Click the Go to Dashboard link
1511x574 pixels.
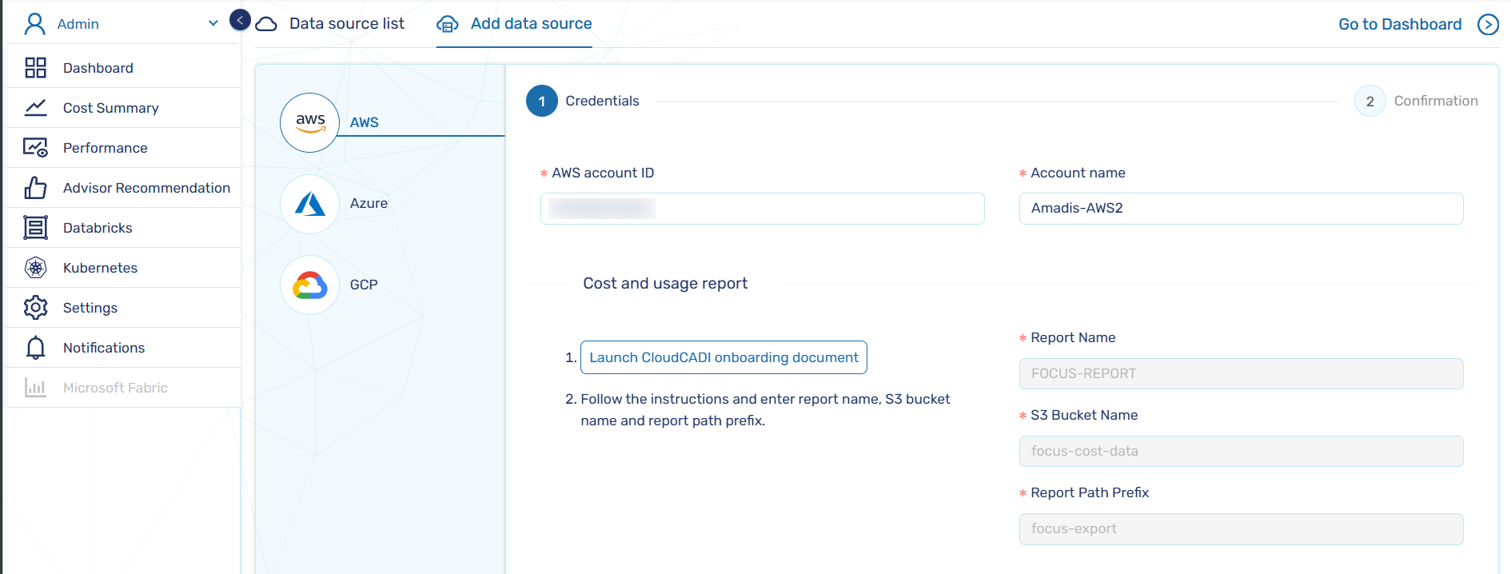[x=1399, y=25]
